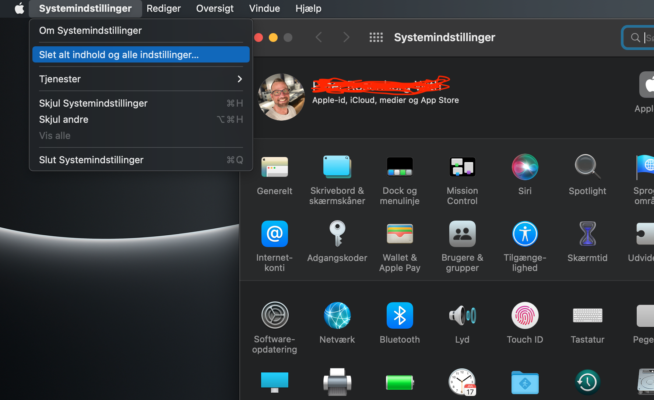Open Siri preferences

[525, 167]
